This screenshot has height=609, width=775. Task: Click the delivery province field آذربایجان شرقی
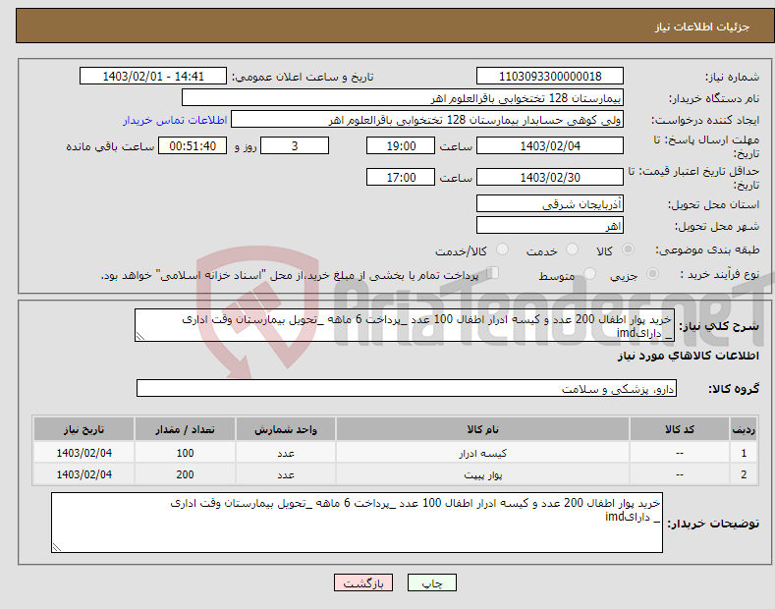pos(550,203)
